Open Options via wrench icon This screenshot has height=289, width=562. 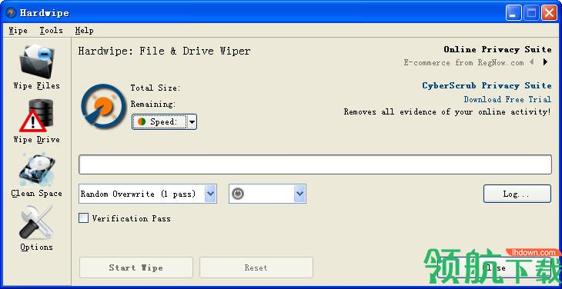36,222
